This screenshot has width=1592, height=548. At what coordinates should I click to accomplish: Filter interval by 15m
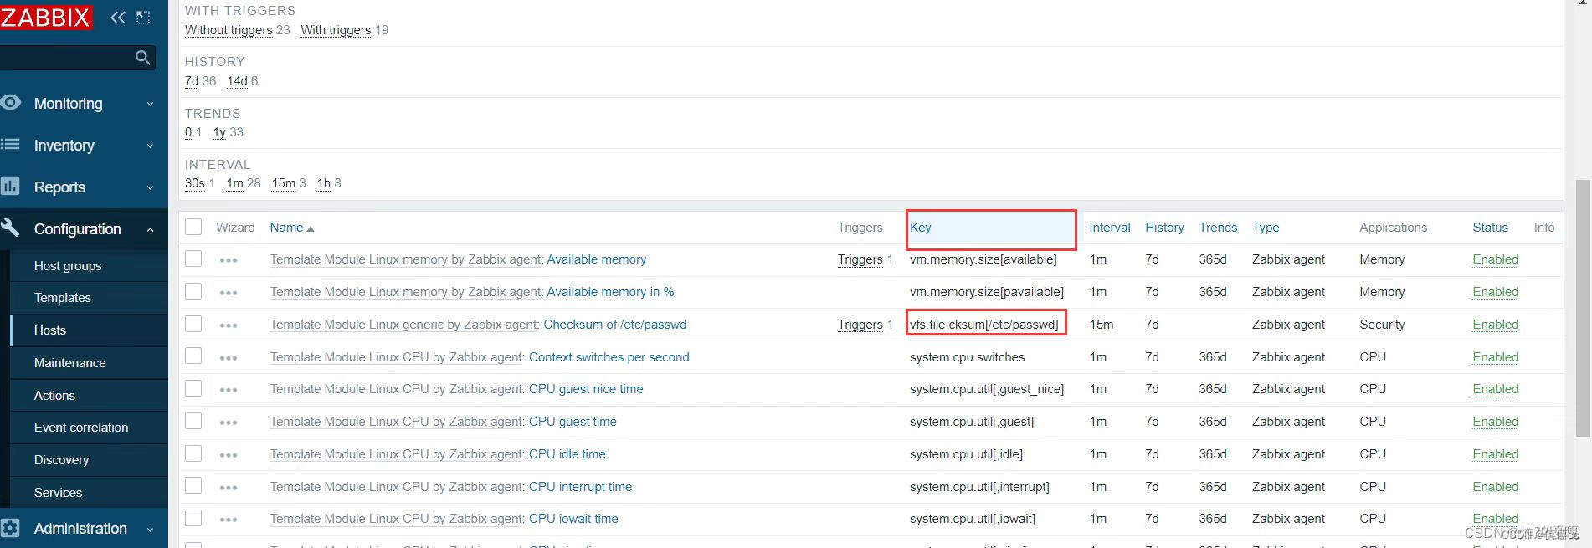pyautogui.click(x=284, y=183)
